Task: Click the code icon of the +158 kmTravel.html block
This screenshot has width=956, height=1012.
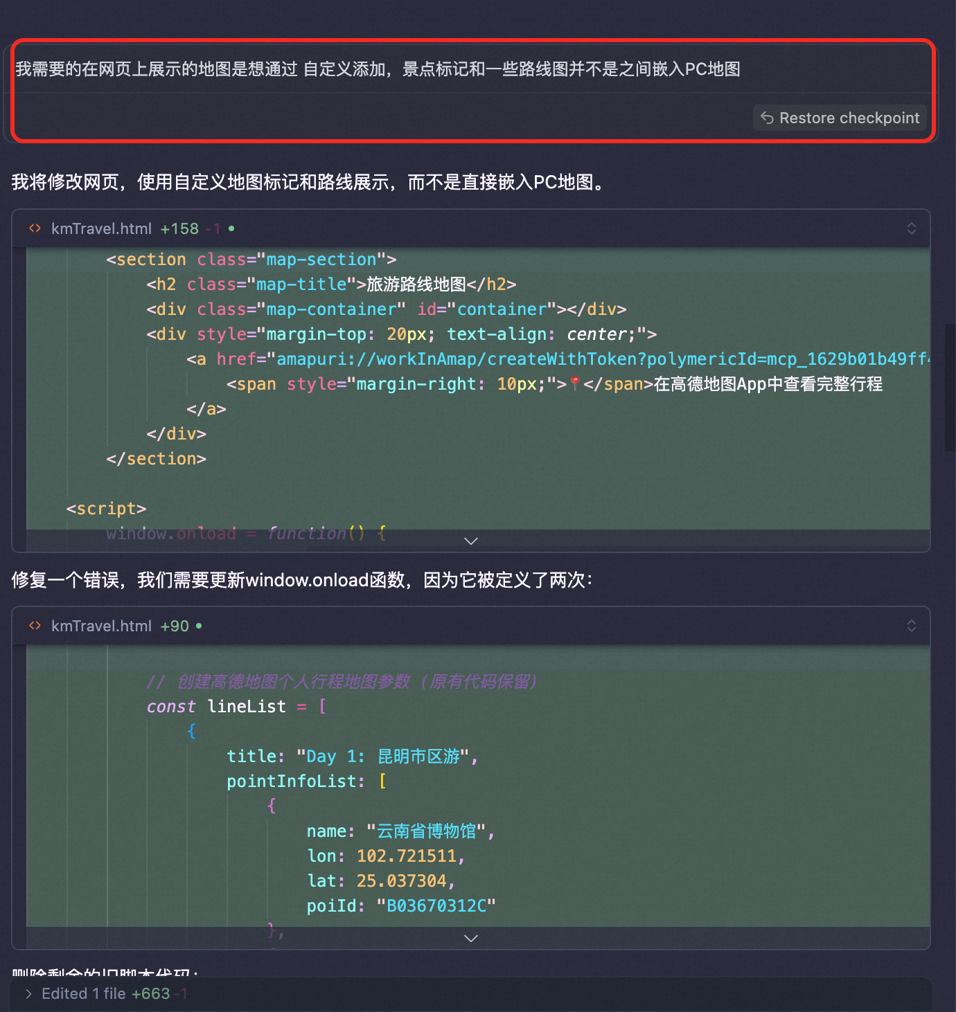Action: (35, 228)
